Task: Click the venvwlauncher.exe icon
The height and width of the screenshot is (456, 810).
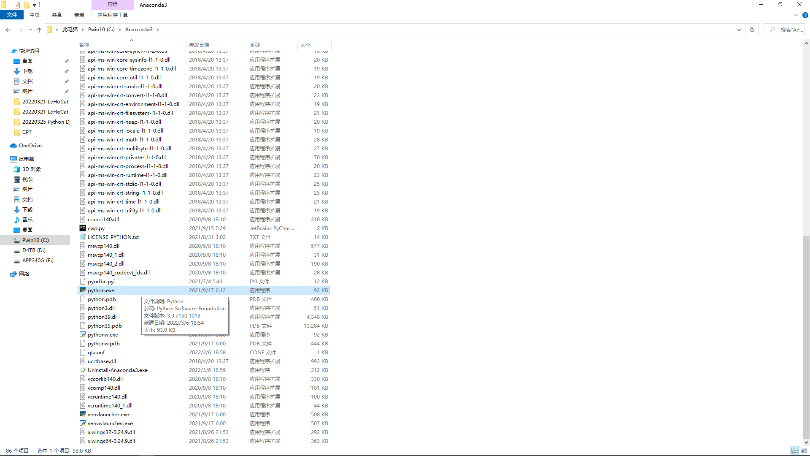Action: tap(83, 423)
